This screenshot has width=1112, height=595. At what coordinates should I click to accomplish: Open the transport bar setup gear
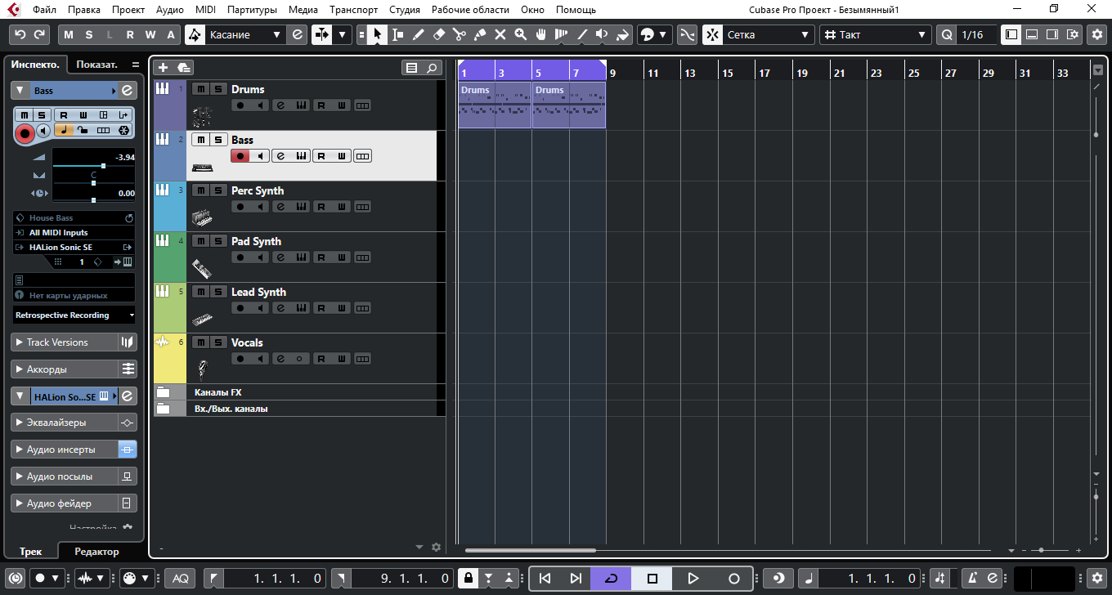[x=1096, y=578]
